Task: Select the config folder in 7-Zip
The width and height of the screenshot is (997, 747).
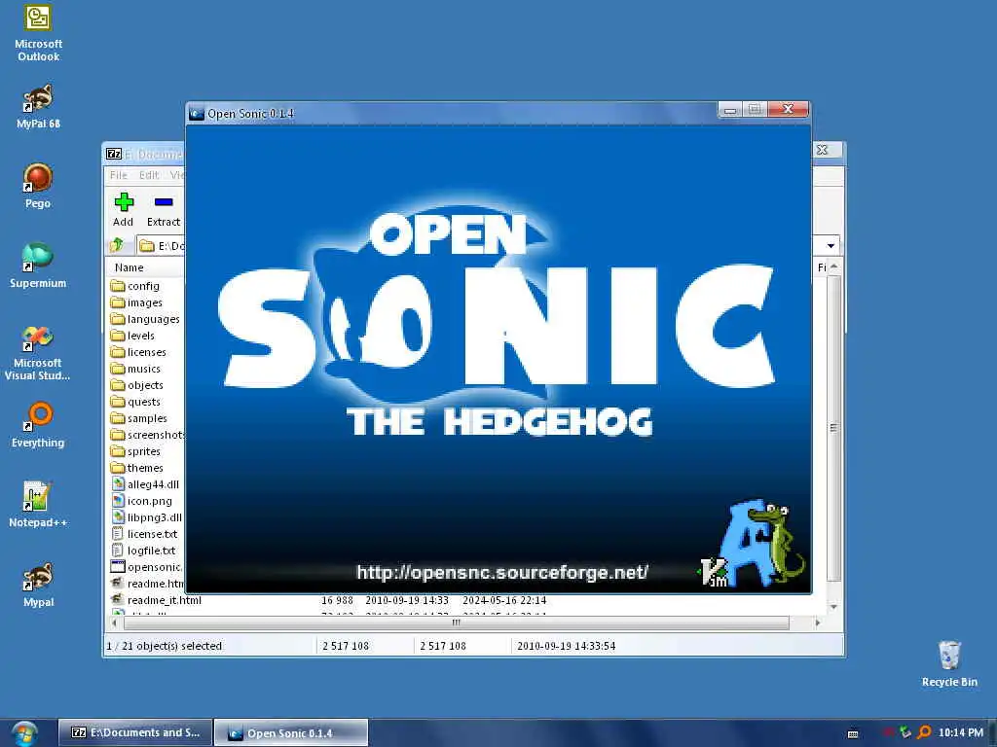Action: coord(134,286)
